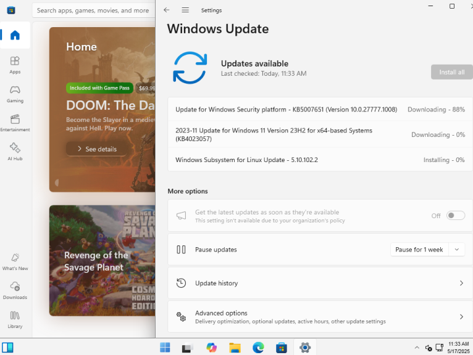Open AI Hub in Store sidebar

15,152
